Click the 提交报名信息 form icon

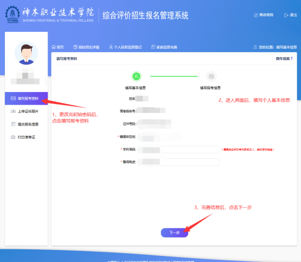coord(13,124)
